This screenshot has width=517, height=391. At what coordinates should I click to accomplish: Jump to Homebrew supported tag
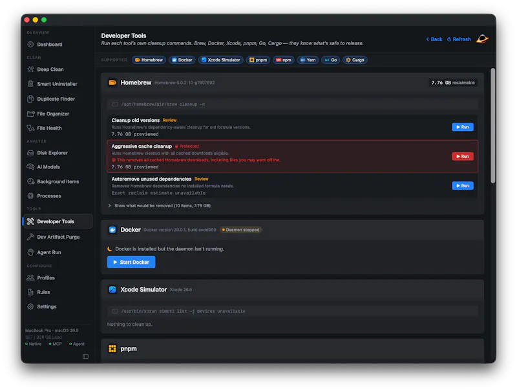(x=149, y=60)
